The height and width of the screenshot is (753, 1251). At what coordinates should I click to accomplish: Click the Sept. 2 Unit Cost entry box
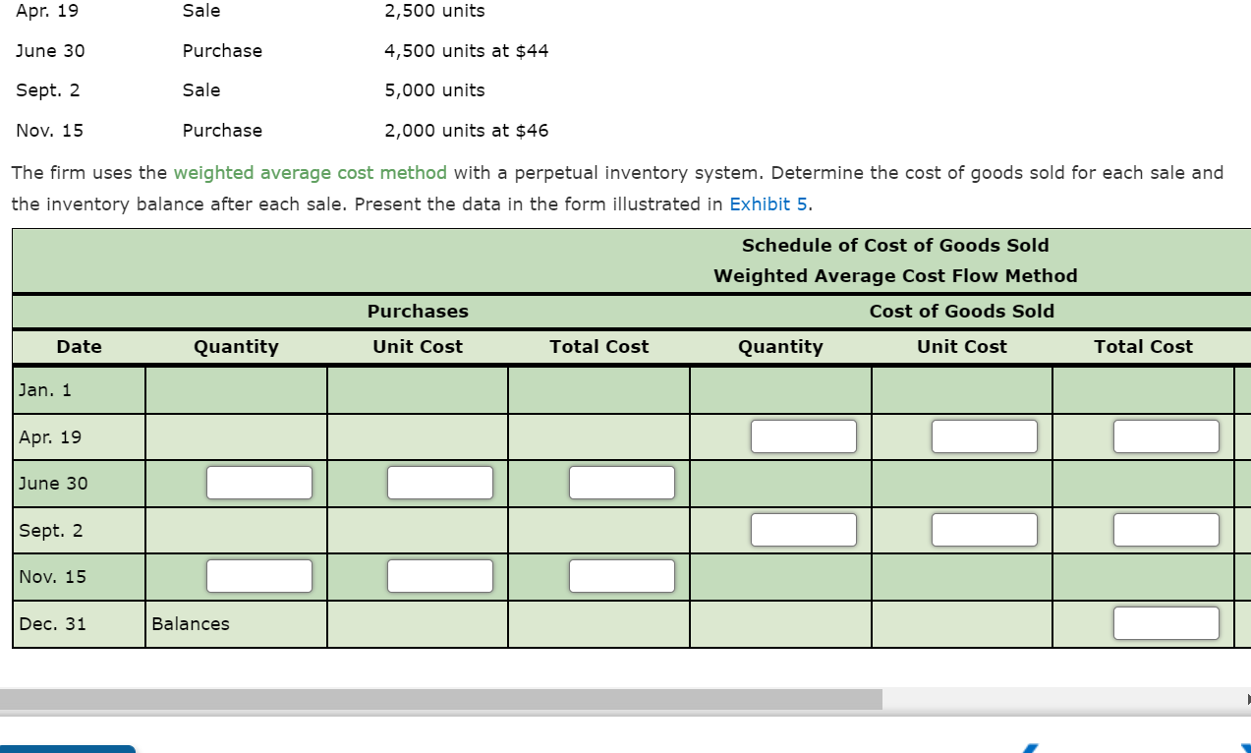pos(984,529)
